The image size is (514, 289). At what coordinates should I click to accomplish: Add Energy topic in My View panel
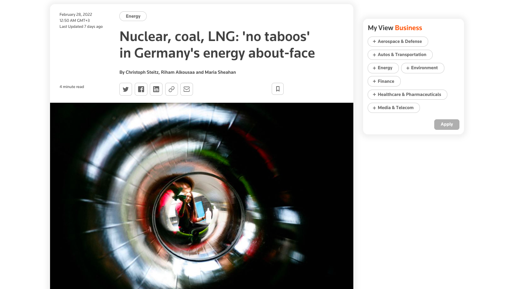click(x=383, y=68)
